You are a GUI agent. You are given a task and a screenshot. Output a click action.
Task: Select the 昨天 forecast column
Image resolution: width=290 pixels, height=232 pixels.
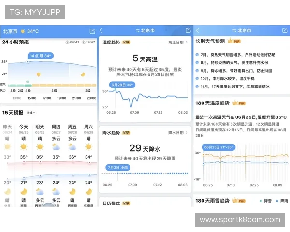7,165
